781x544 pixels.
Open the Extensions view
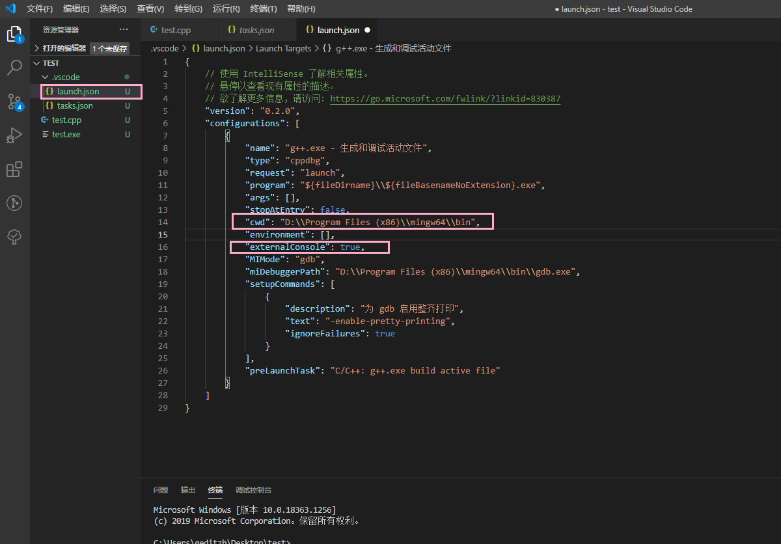[x=14, y=169]
